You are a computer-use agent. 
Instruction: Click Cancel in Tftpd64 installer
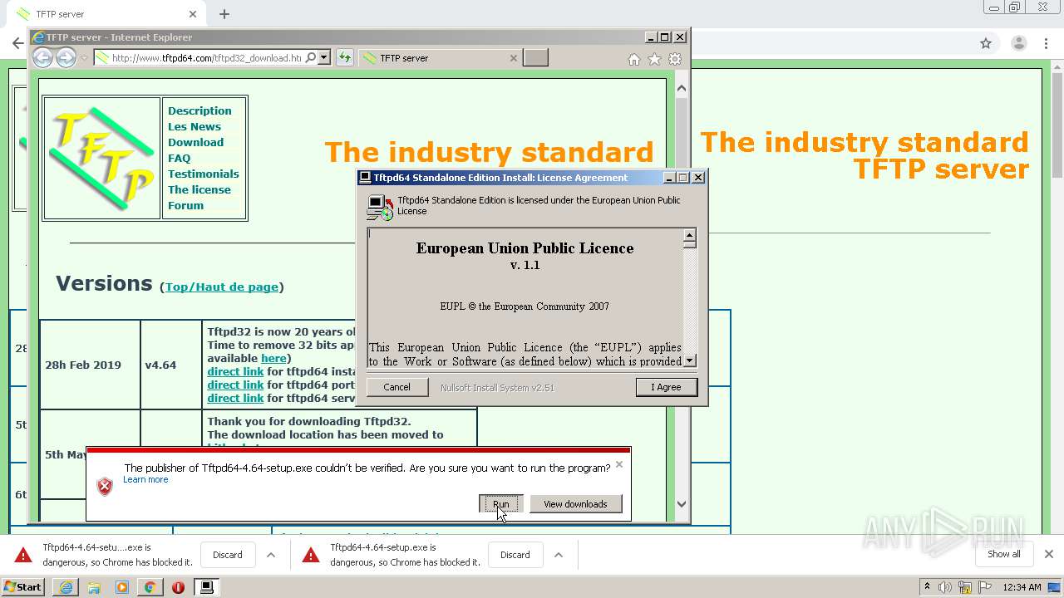(x=397, y=387)
